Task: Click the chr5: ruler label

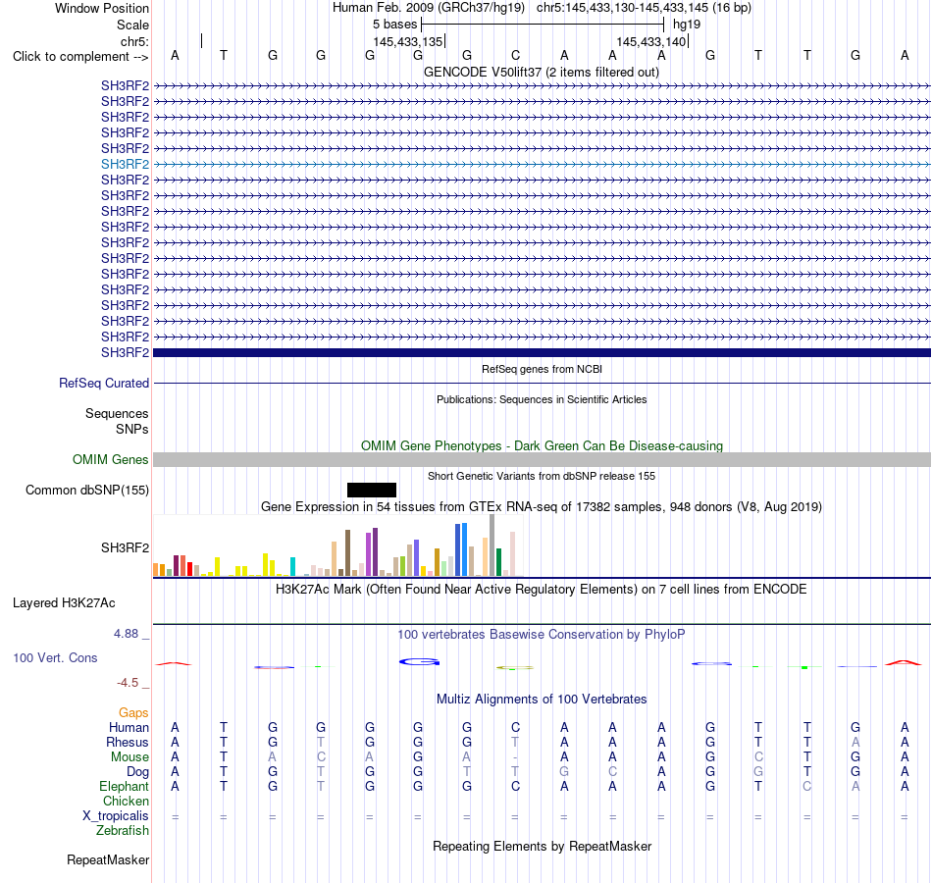Action: pyautogui.click(x=134, y=41)
